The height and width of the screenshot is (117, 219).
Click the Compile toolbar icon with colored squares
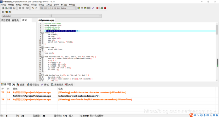point(79,8)
